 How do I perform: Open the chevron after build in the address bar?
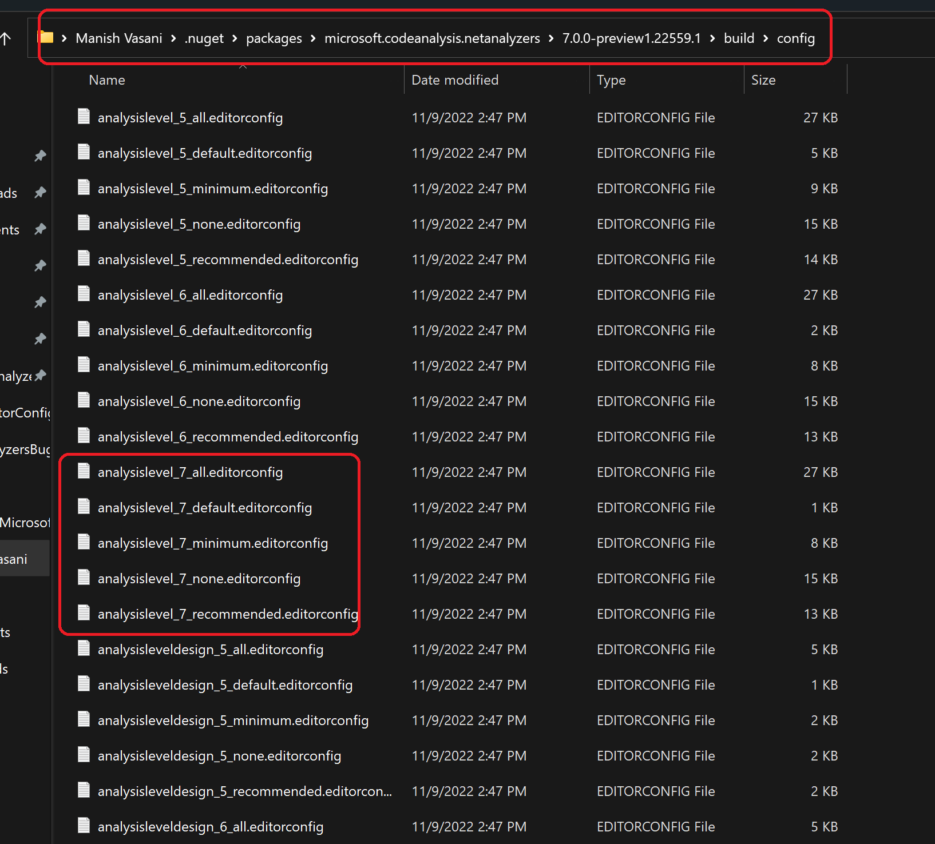(765, 38)
